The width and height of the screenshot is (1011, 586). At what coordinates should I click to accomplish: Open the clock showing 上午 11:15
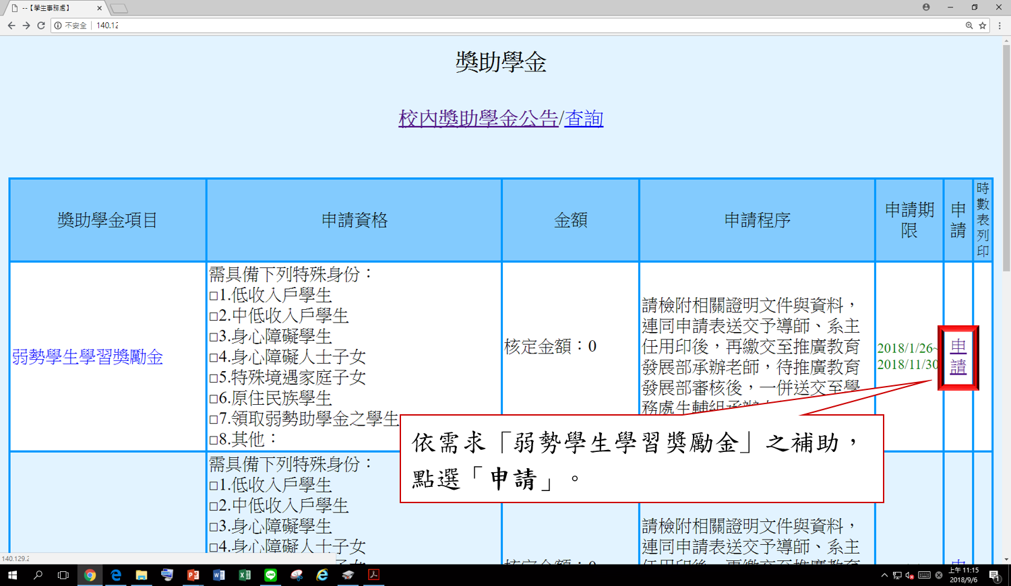click(x=964, y=575)
